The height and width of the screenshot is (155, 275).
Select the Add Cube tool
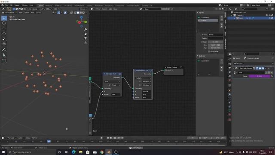point(4,61)
